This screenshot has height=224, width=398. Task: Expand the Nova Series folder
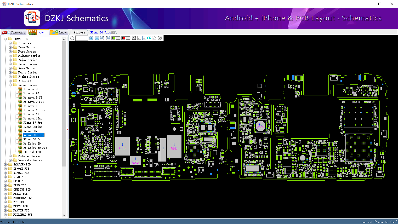tap(10, 68)
